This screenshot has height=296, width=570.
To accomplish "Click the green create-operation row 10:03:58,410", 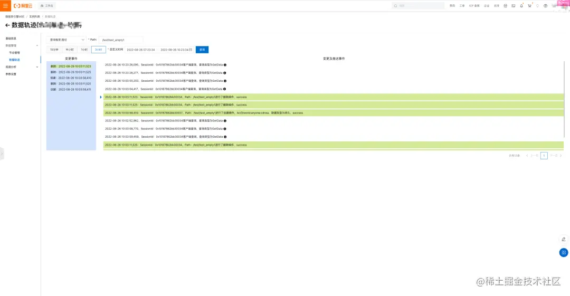I will (334, 113).
